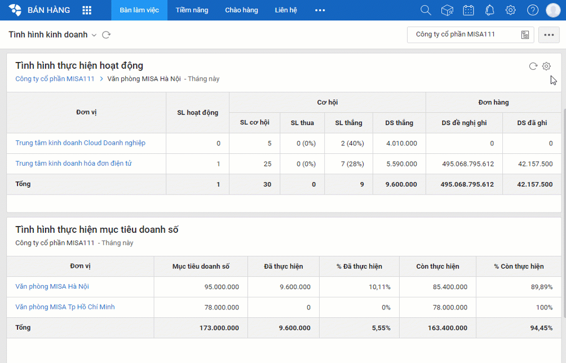Open the app grid launcher
The height and width of the screenshot is (363, 566).
87,10
